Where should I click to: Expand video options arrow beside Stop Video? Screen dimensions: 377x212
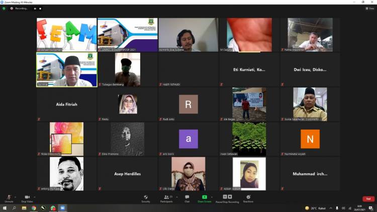34,197
